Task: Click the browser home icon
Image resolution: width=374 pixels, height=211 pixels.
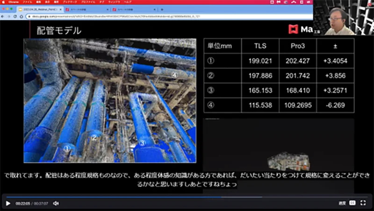Action: point(22,15)
